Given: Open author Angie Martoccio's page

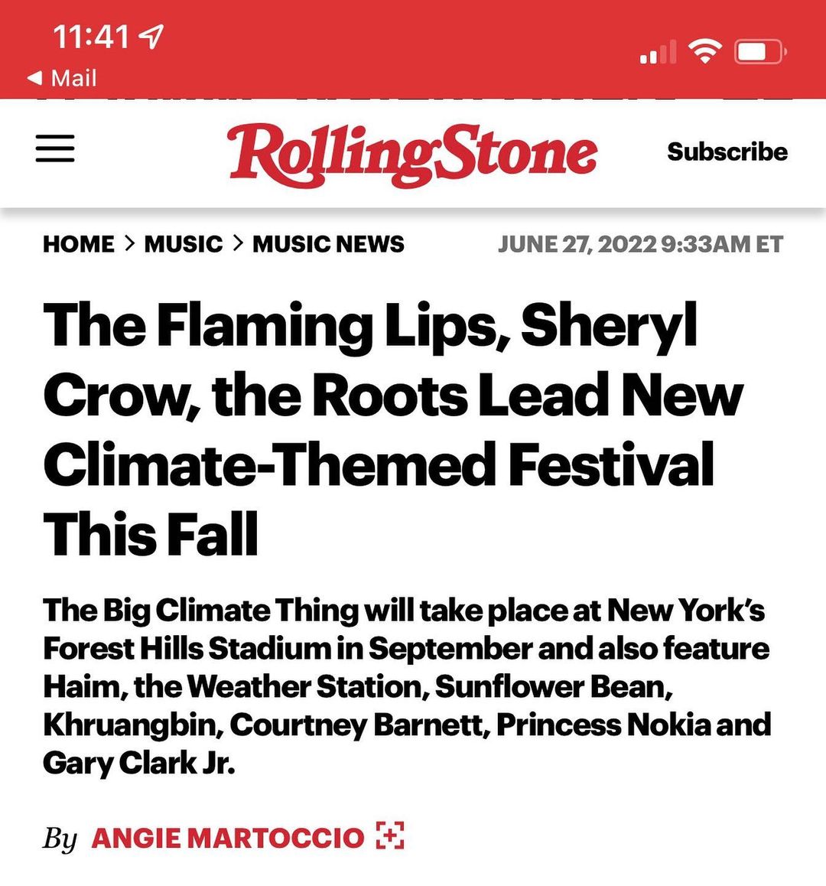Looking at the screenshot, I should click(x=227, y=838).
